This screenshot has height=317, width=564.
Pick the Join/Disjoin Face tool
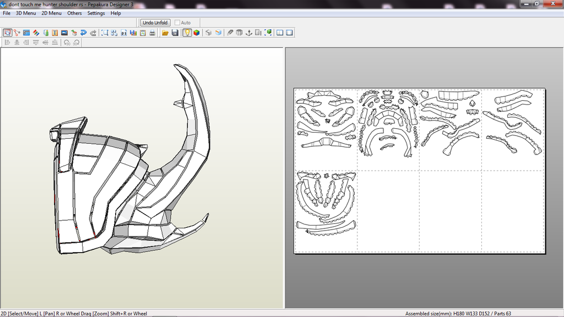tap(17, 32)
